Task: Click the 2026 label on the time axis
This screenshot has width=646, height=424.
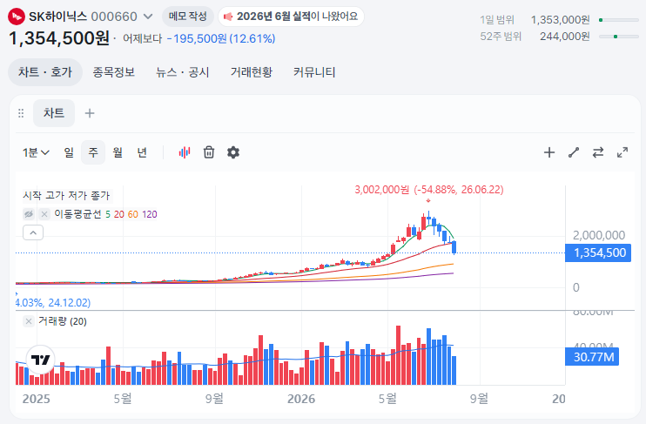Action: click(301, 399)
